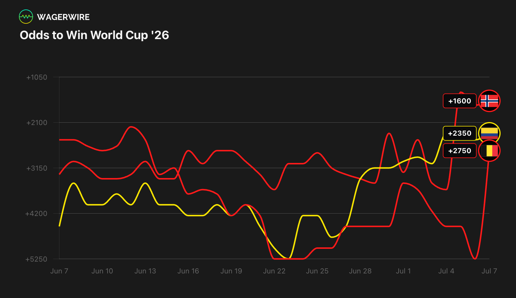Select the Belgium flag icon
This screenshot has height=298, width=516.
(x=489, y=151)
